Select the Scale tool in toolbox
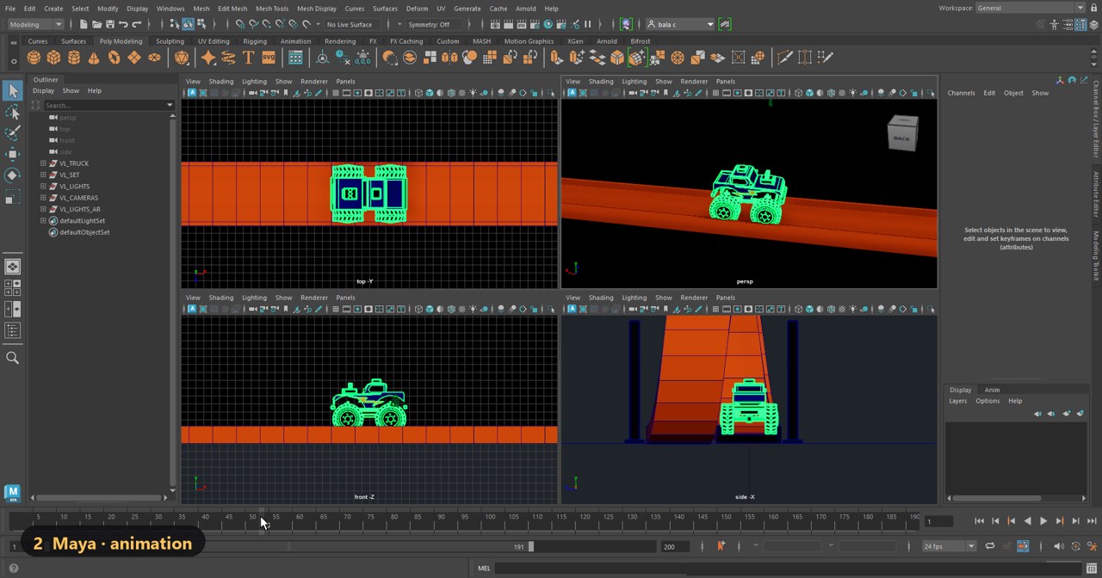The width and height of the screenshot is (1102, 578). point(12,198)
